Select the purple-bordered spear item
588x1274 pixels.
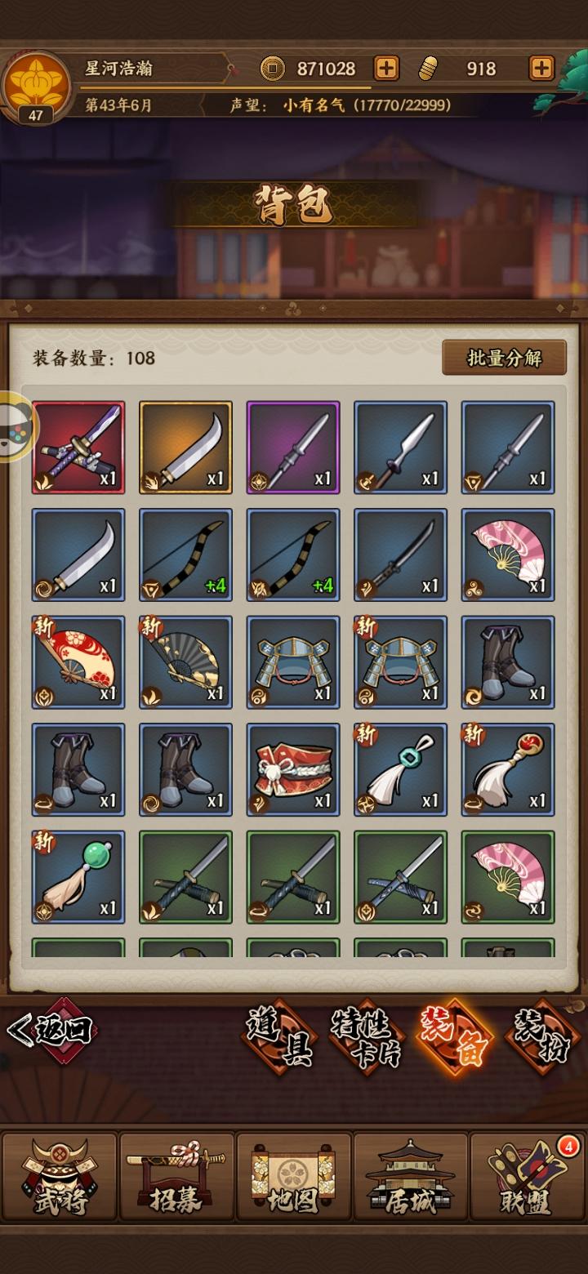pos(293,448)
